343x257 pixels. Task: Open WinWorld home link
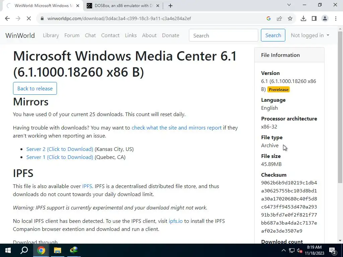(20, 35)
